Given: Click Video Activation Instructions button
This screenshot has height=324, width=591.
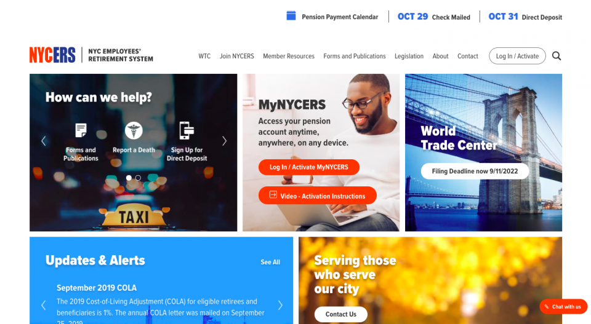Looking at the screenshot, I should [318, 196].
